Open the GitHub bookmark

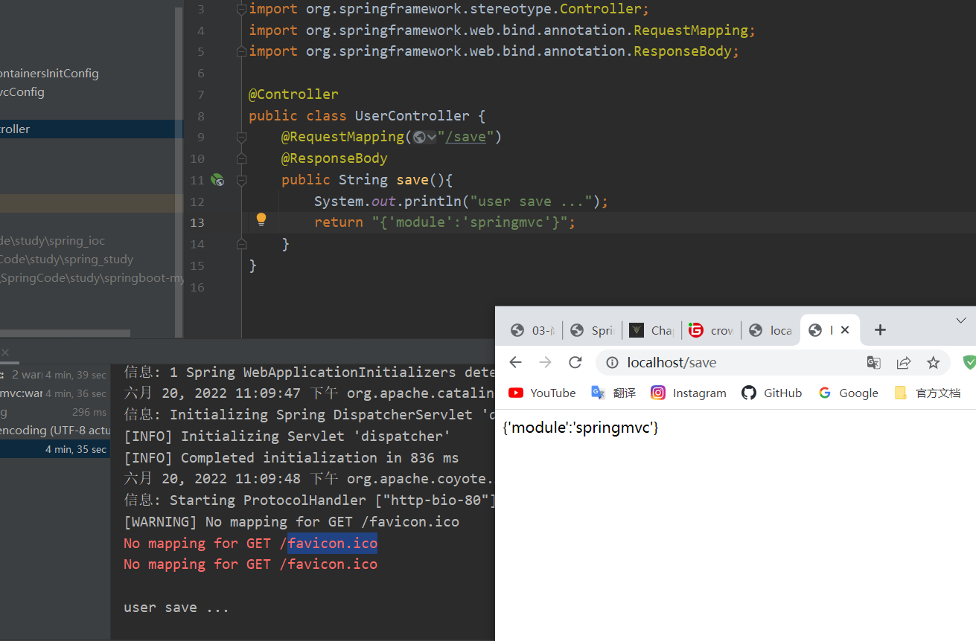(x=772, y=393)
